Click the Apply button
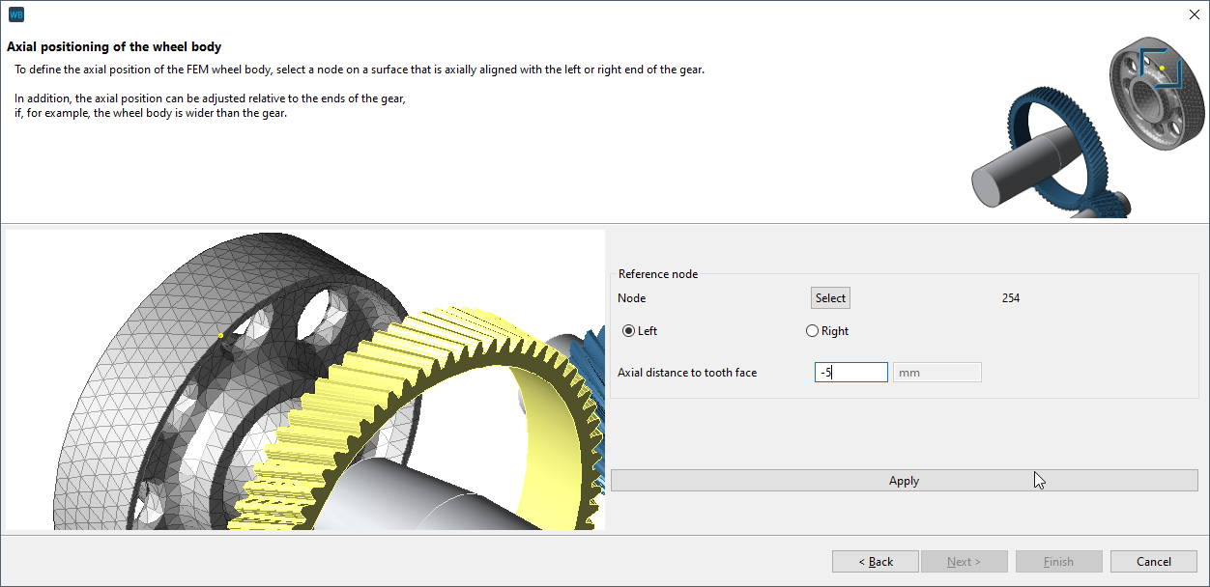The height and width of the screenshot is (587, 1210). point(904,481)
